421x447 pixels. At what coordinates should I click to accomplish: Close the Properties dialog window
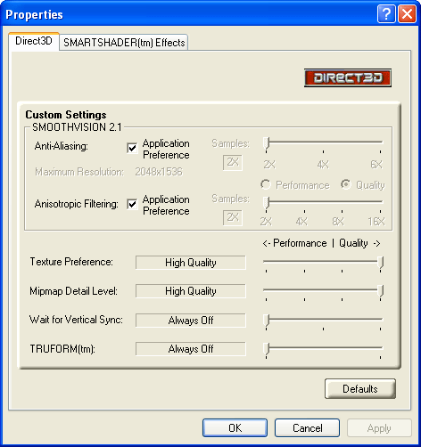pos(407,14)
